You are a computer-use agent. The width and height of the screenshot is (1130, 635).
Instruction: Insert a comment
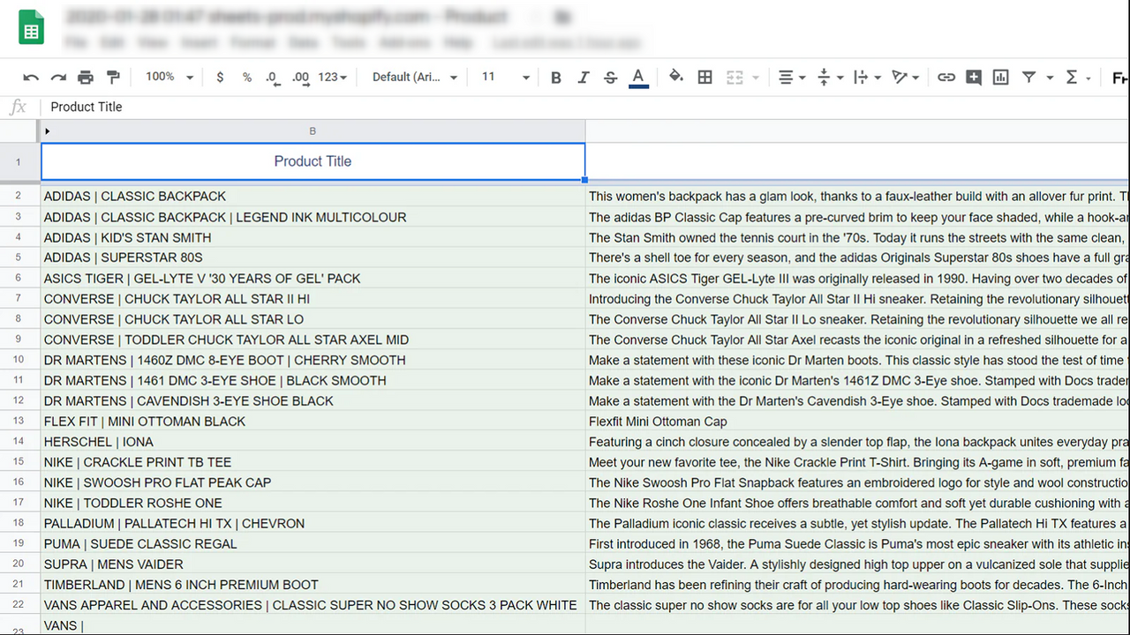[x=973, y=77]
